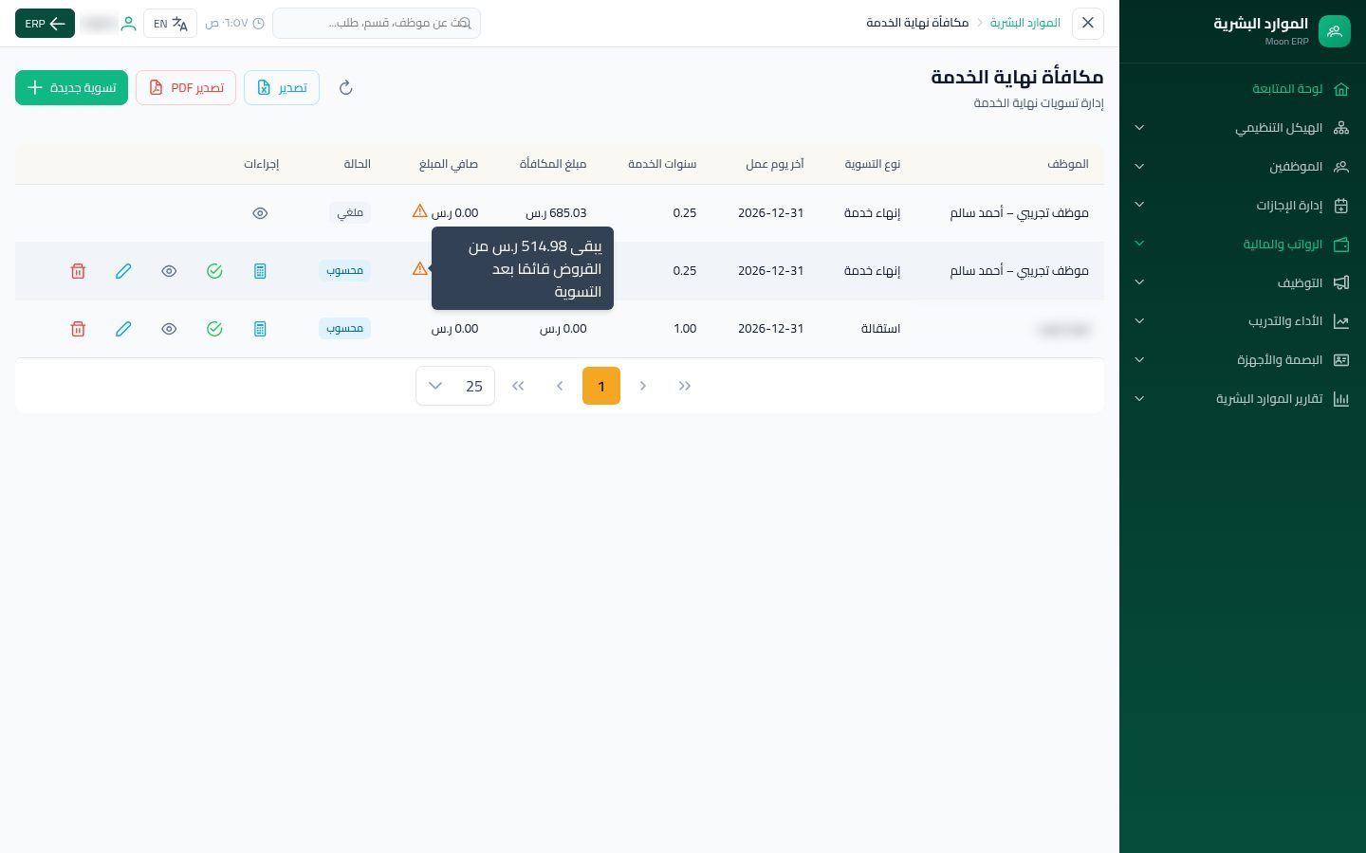Click the الموارد البشرية module logo icon
Viewport: 1366px width, 853px height.
1335,31
